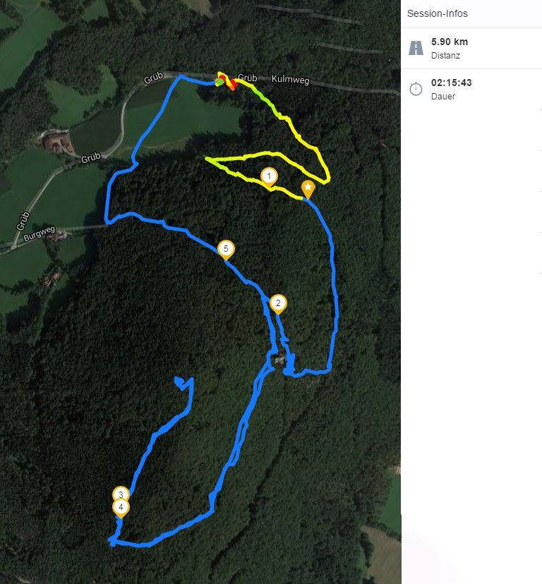Click the stopwatch duration icon
Screen dimensions: 542x584
[x=416, y=89]
